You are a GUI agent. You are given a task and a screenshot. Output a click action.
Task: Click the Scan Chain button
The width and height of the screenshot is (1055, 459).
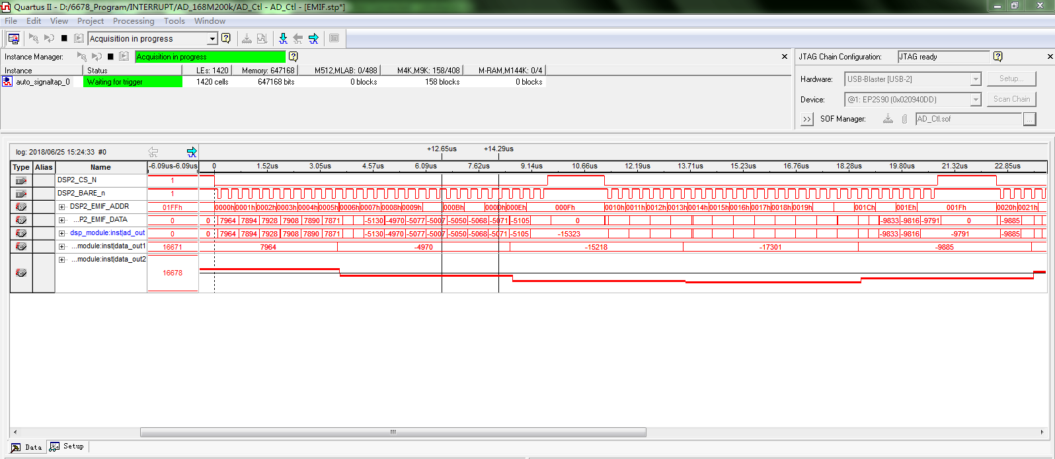(x=1011, y=99)
